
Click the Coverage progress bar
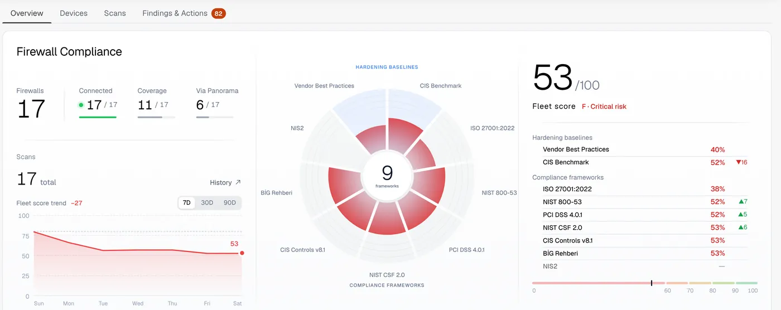pyautogui.click(x=156, y=117)
